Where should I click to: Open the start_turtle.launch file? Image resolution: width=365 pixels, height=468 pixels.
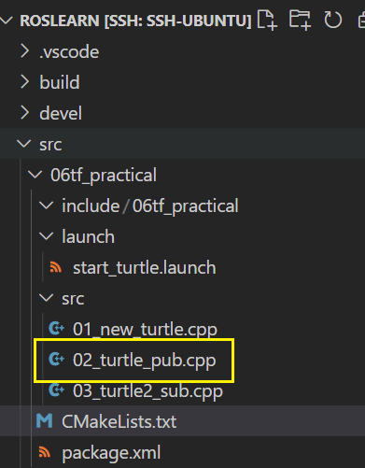pos(145,268)
